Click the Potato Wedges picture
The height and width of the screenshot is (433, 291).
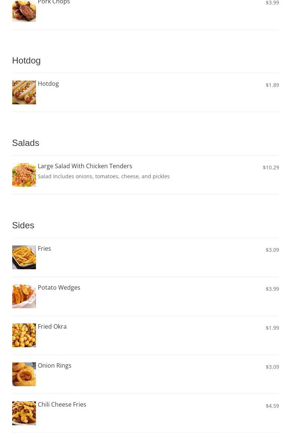[x=24, y=296]
